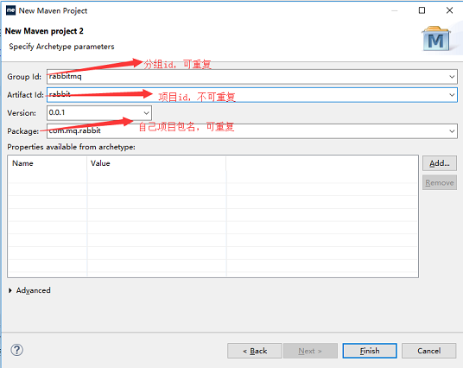Click the Name column header
Screen dimensions: 463x368
(48, 163)
